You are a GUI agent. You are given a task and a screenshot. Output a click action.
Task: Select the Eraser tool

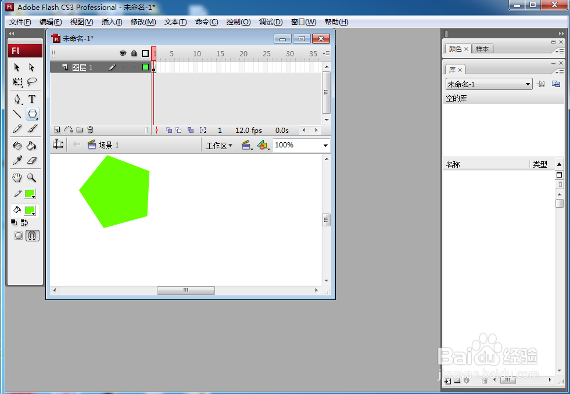pyautogui.click(x=32, y=160)
